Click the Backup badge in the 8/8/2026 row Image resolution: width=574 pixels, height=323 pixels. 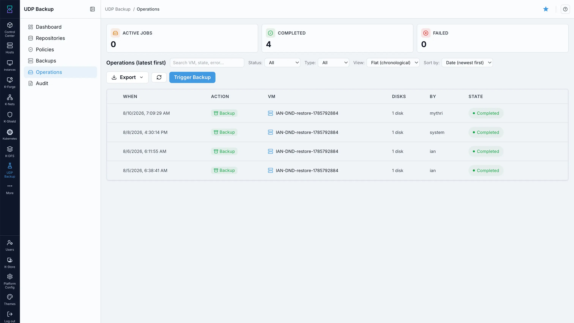click(224, 132)
